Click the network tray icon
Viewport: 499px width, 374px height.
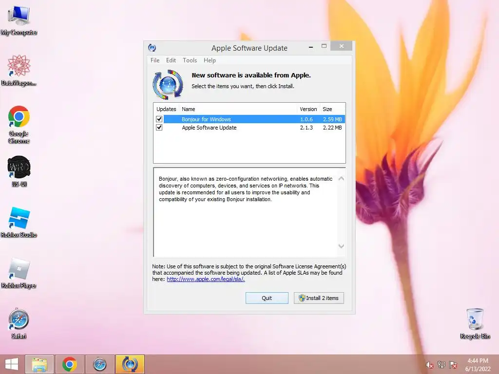(x=441, y=365)
